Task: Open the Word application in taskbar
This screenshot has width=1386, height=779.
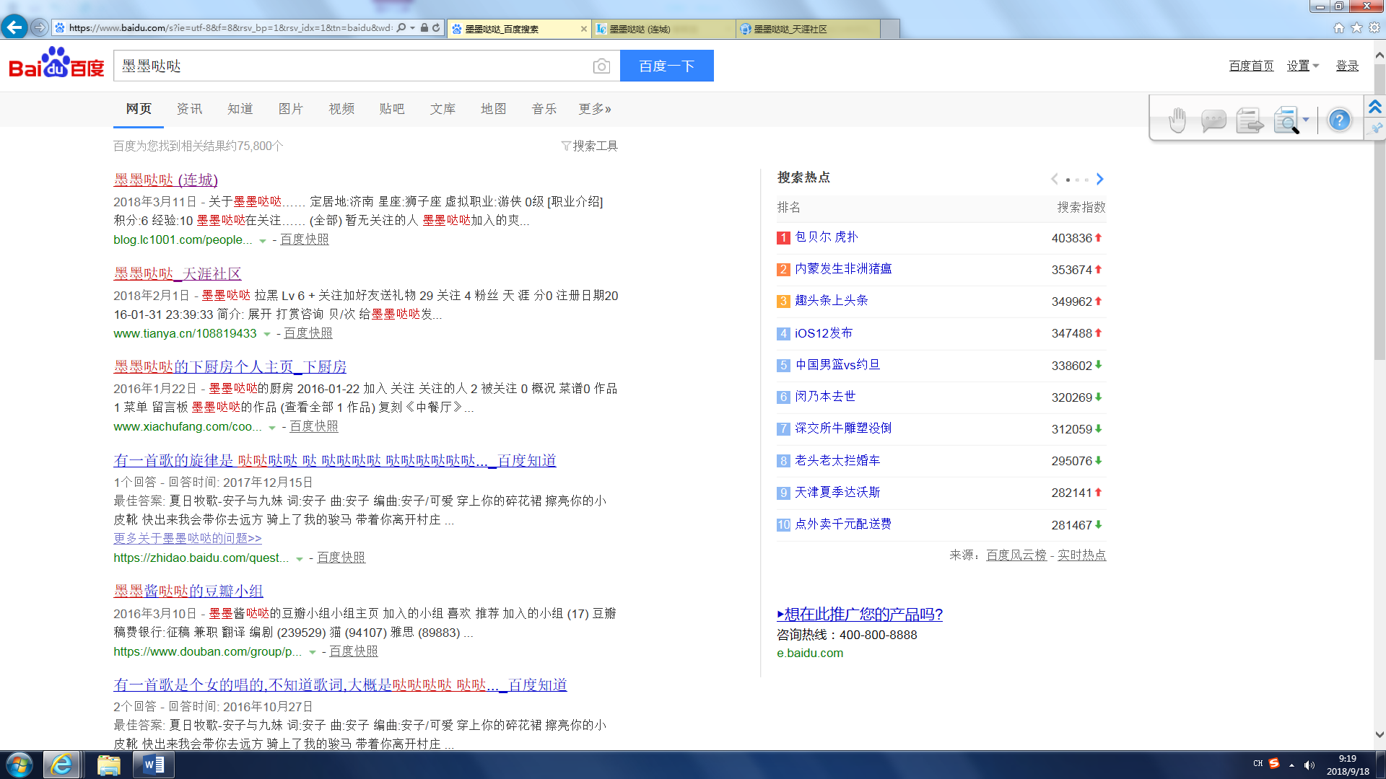Action: tap(154, 765)
